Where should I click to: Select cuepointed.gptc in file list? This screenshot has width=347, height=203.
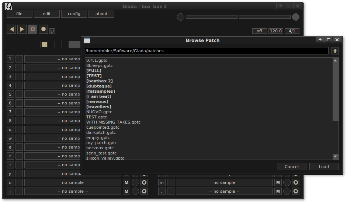pos(103,127)
